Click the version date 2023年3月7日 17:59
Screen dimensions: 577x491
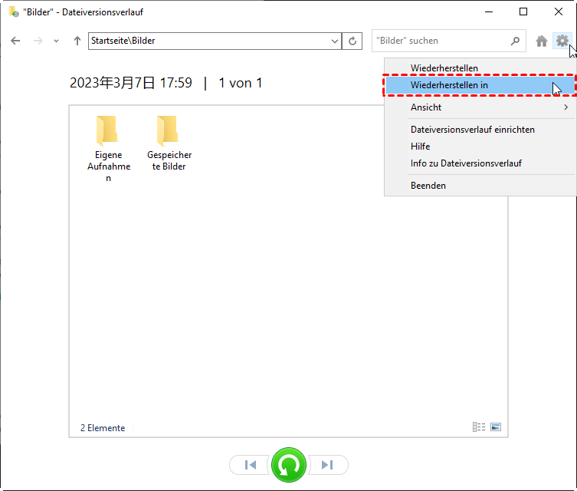(131, 83)
